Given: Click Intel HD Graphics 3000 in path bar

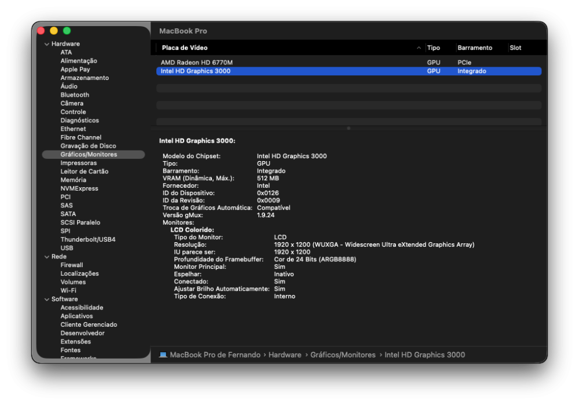Looking at the screenshot, I should click(424, 355).
